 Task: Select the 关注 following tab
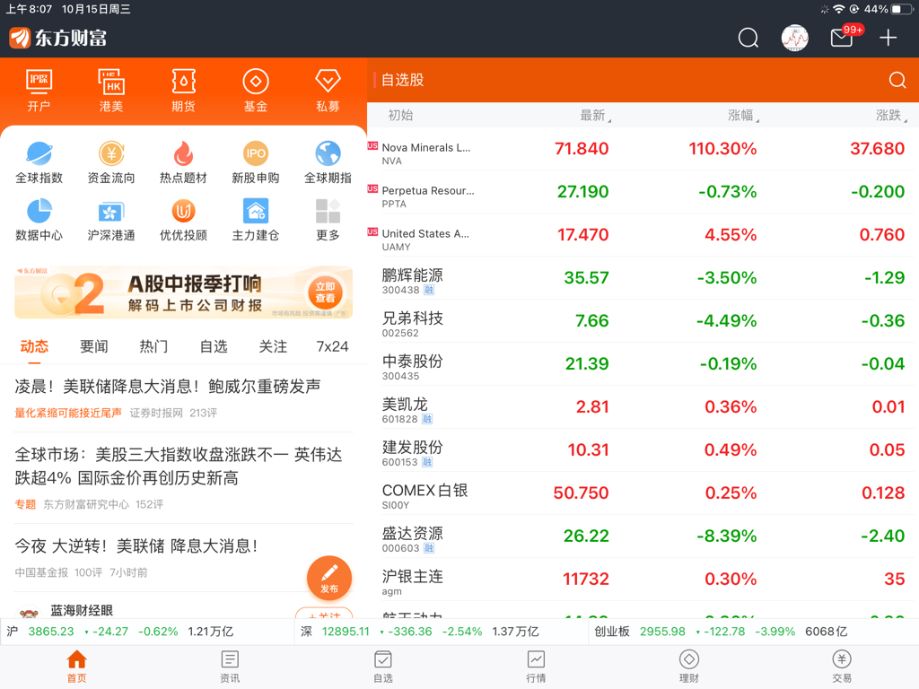tap(273, 347)
